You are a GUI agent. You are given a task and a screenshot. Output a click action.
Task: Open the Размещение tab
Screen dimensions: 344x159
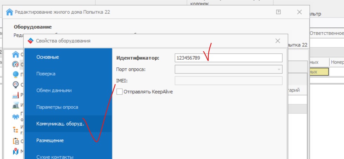pyautogui.click(x=50, y=140)
